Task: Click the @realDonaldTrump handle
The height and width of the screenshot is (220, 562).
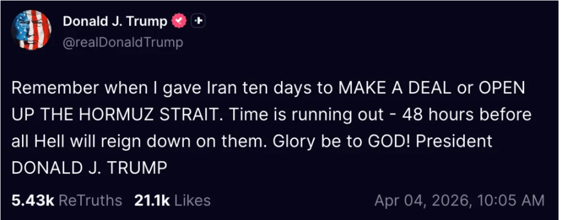Action: pos(123,42)
